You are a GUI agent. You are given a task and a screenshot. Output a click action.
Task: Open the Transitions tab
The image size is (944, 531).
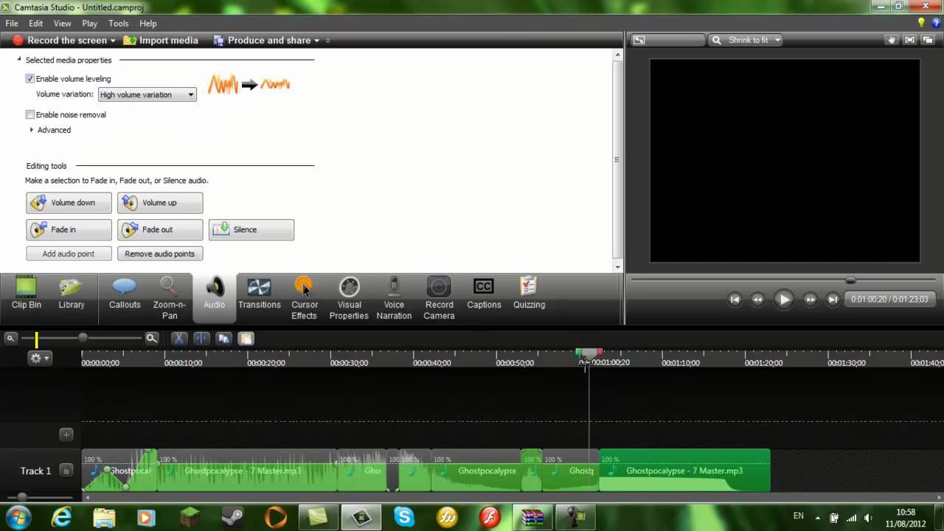(x=259, y=294)
